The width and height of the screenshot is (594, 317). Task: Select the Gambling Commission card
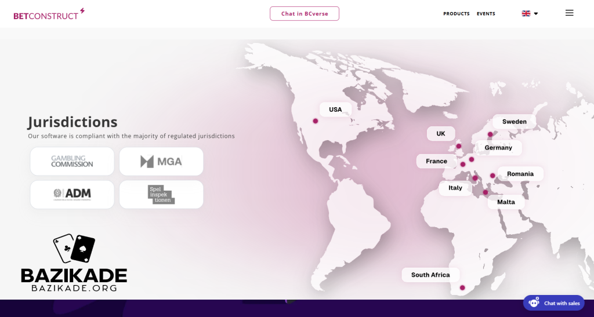pos(72,161)
